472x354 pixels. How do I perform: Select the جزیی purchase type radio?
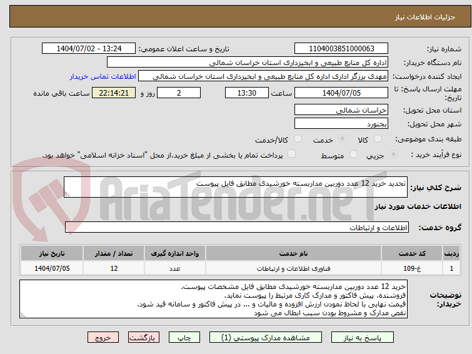[x=393, y=154]
